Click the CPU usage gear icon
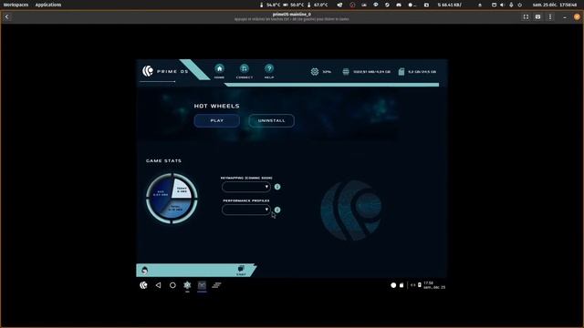Image resolution: width=584 pixels, height=328 pixels. click(x=315, y=71)
